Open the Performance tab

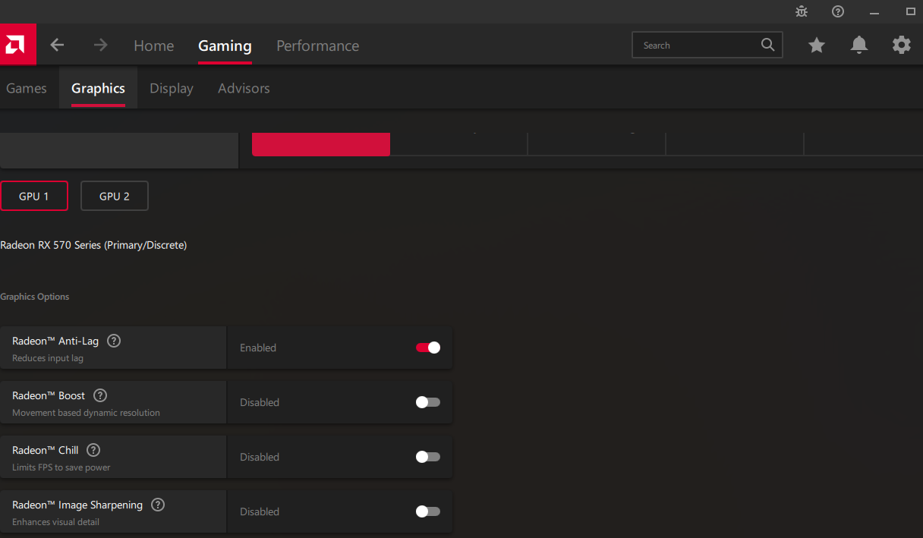[318, 46]
